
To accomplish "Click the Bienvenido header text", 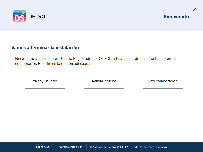I will (176, 17).
